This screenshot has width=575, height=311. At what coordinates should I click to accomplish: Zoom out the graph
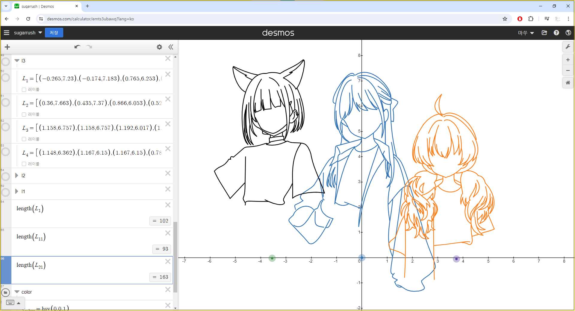pos(568,71)
